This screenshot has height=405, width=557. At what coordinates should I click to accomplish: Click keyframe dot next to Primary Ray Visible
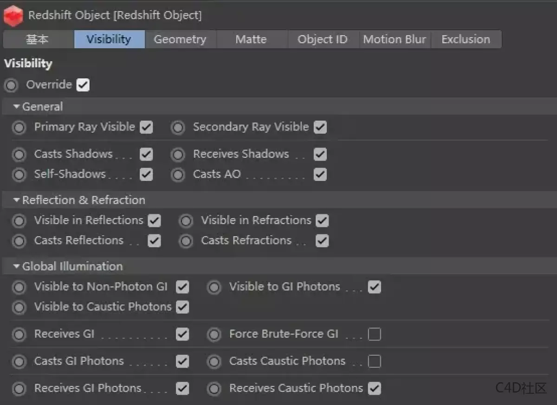tap(19, 128)
